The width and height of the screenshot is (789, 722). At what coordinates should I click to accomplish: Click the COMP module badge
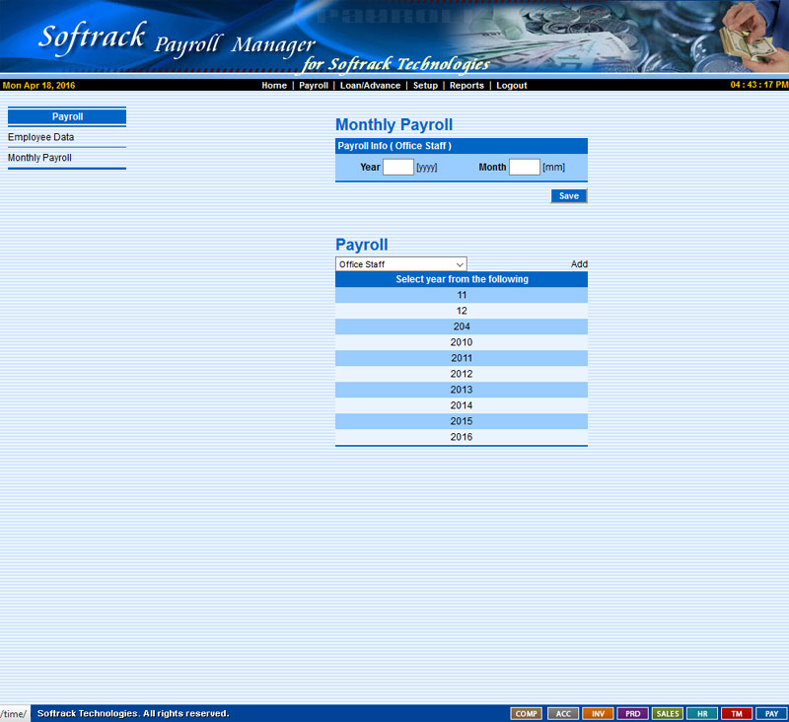coord(527,713)
